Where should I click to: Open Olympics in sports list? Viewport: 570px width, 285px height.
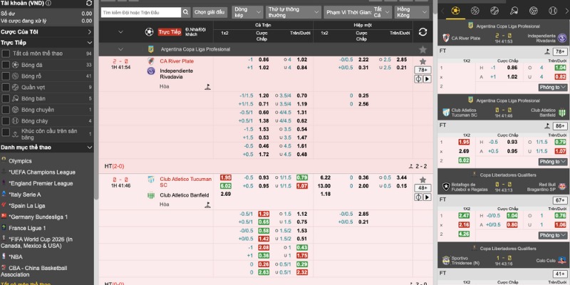(x=21, y=161)
